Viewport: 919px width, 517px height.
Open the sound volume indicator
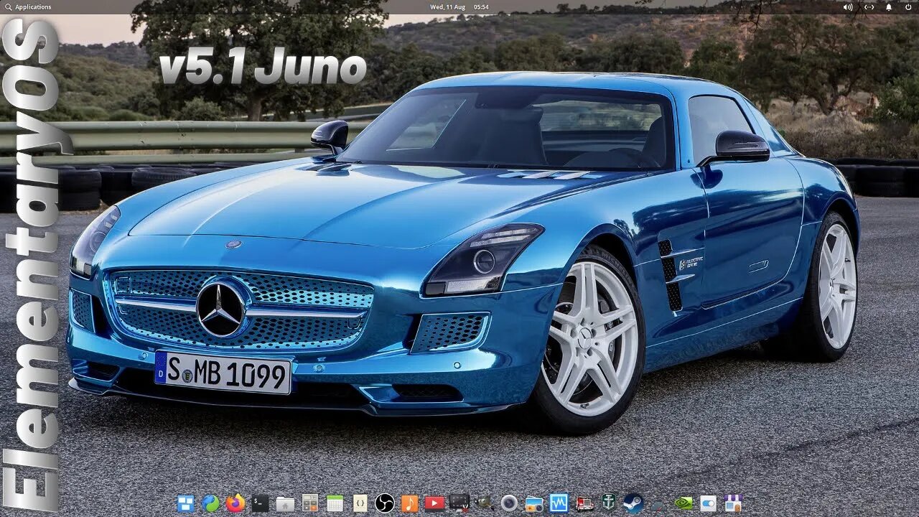click(848, 6)
